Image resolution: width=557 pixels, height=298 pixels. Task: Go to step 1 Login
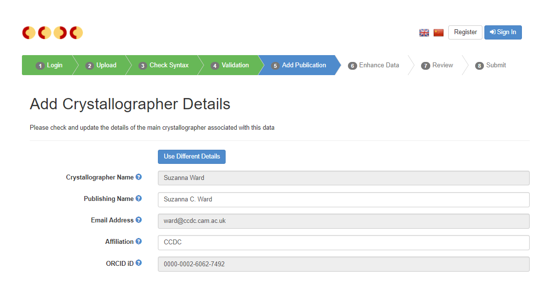point(49,65)
